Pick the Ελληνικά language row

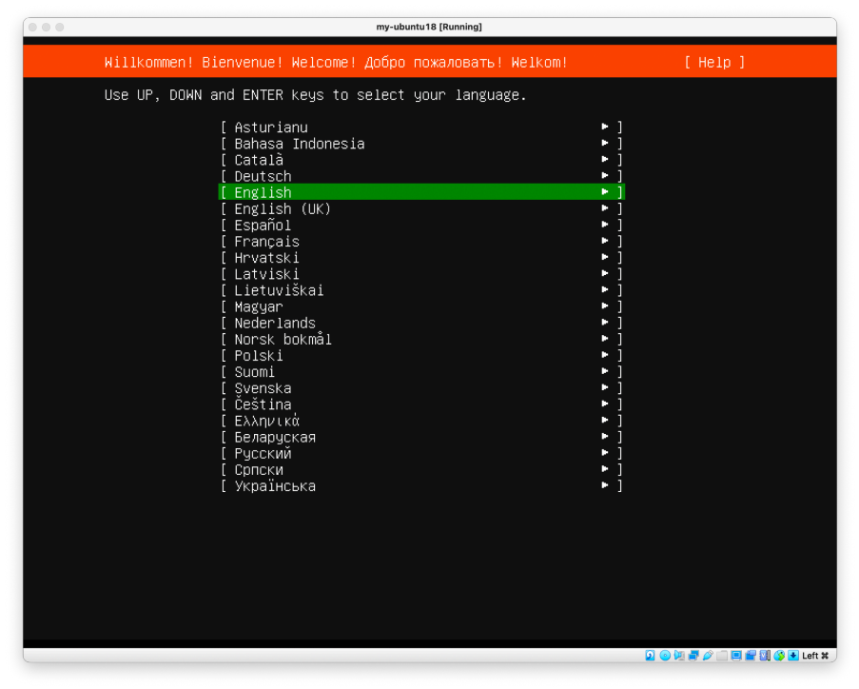point(421,421)
